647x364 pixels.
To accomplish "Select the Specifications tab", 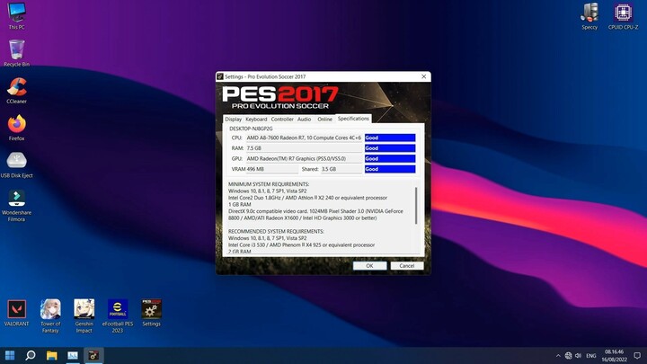I will click(353, 119).
